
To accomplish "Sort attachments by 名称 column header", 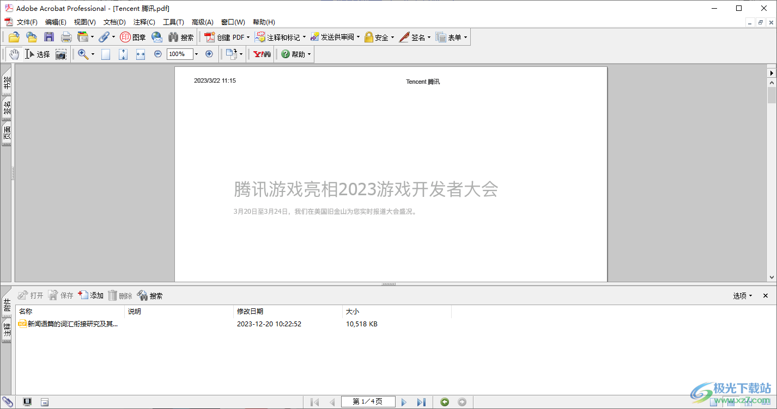I will pos(70,312).
